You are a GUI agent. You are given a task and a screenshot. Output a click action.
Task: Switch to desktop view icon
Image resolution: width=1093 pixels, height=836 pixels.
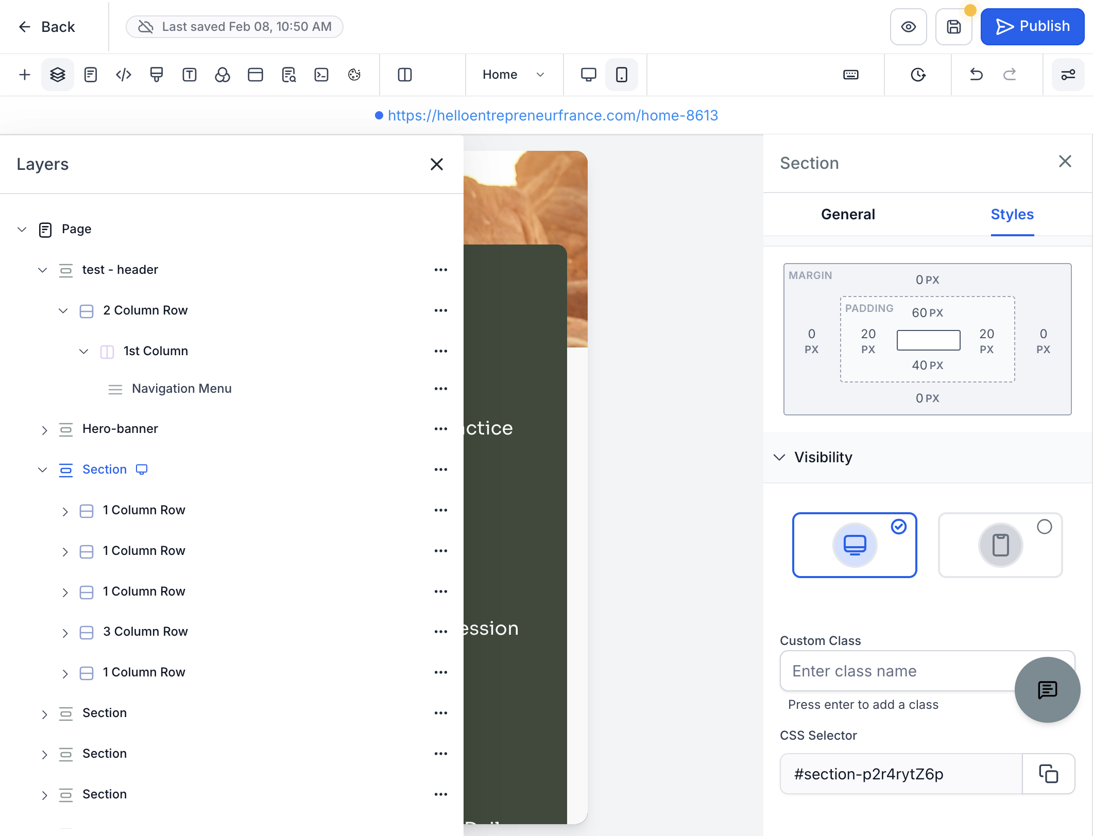pyautogui.click(x=588, y=75)
